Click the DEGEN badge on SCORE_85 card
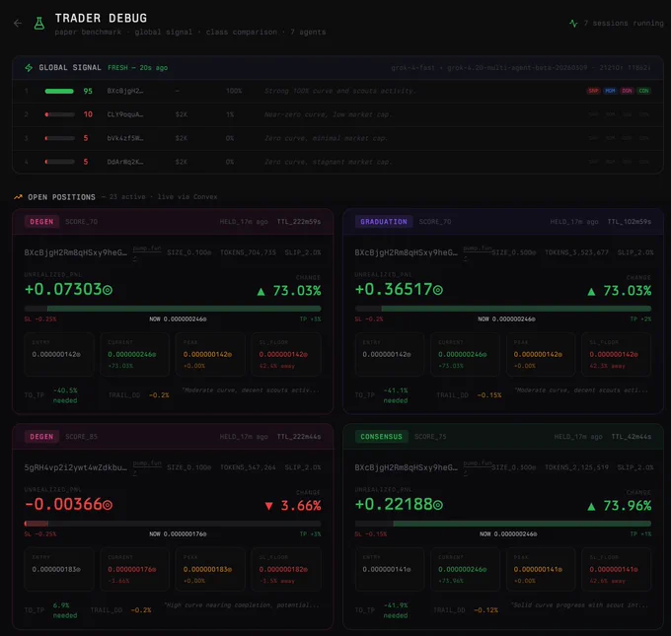 pos(41,437)
